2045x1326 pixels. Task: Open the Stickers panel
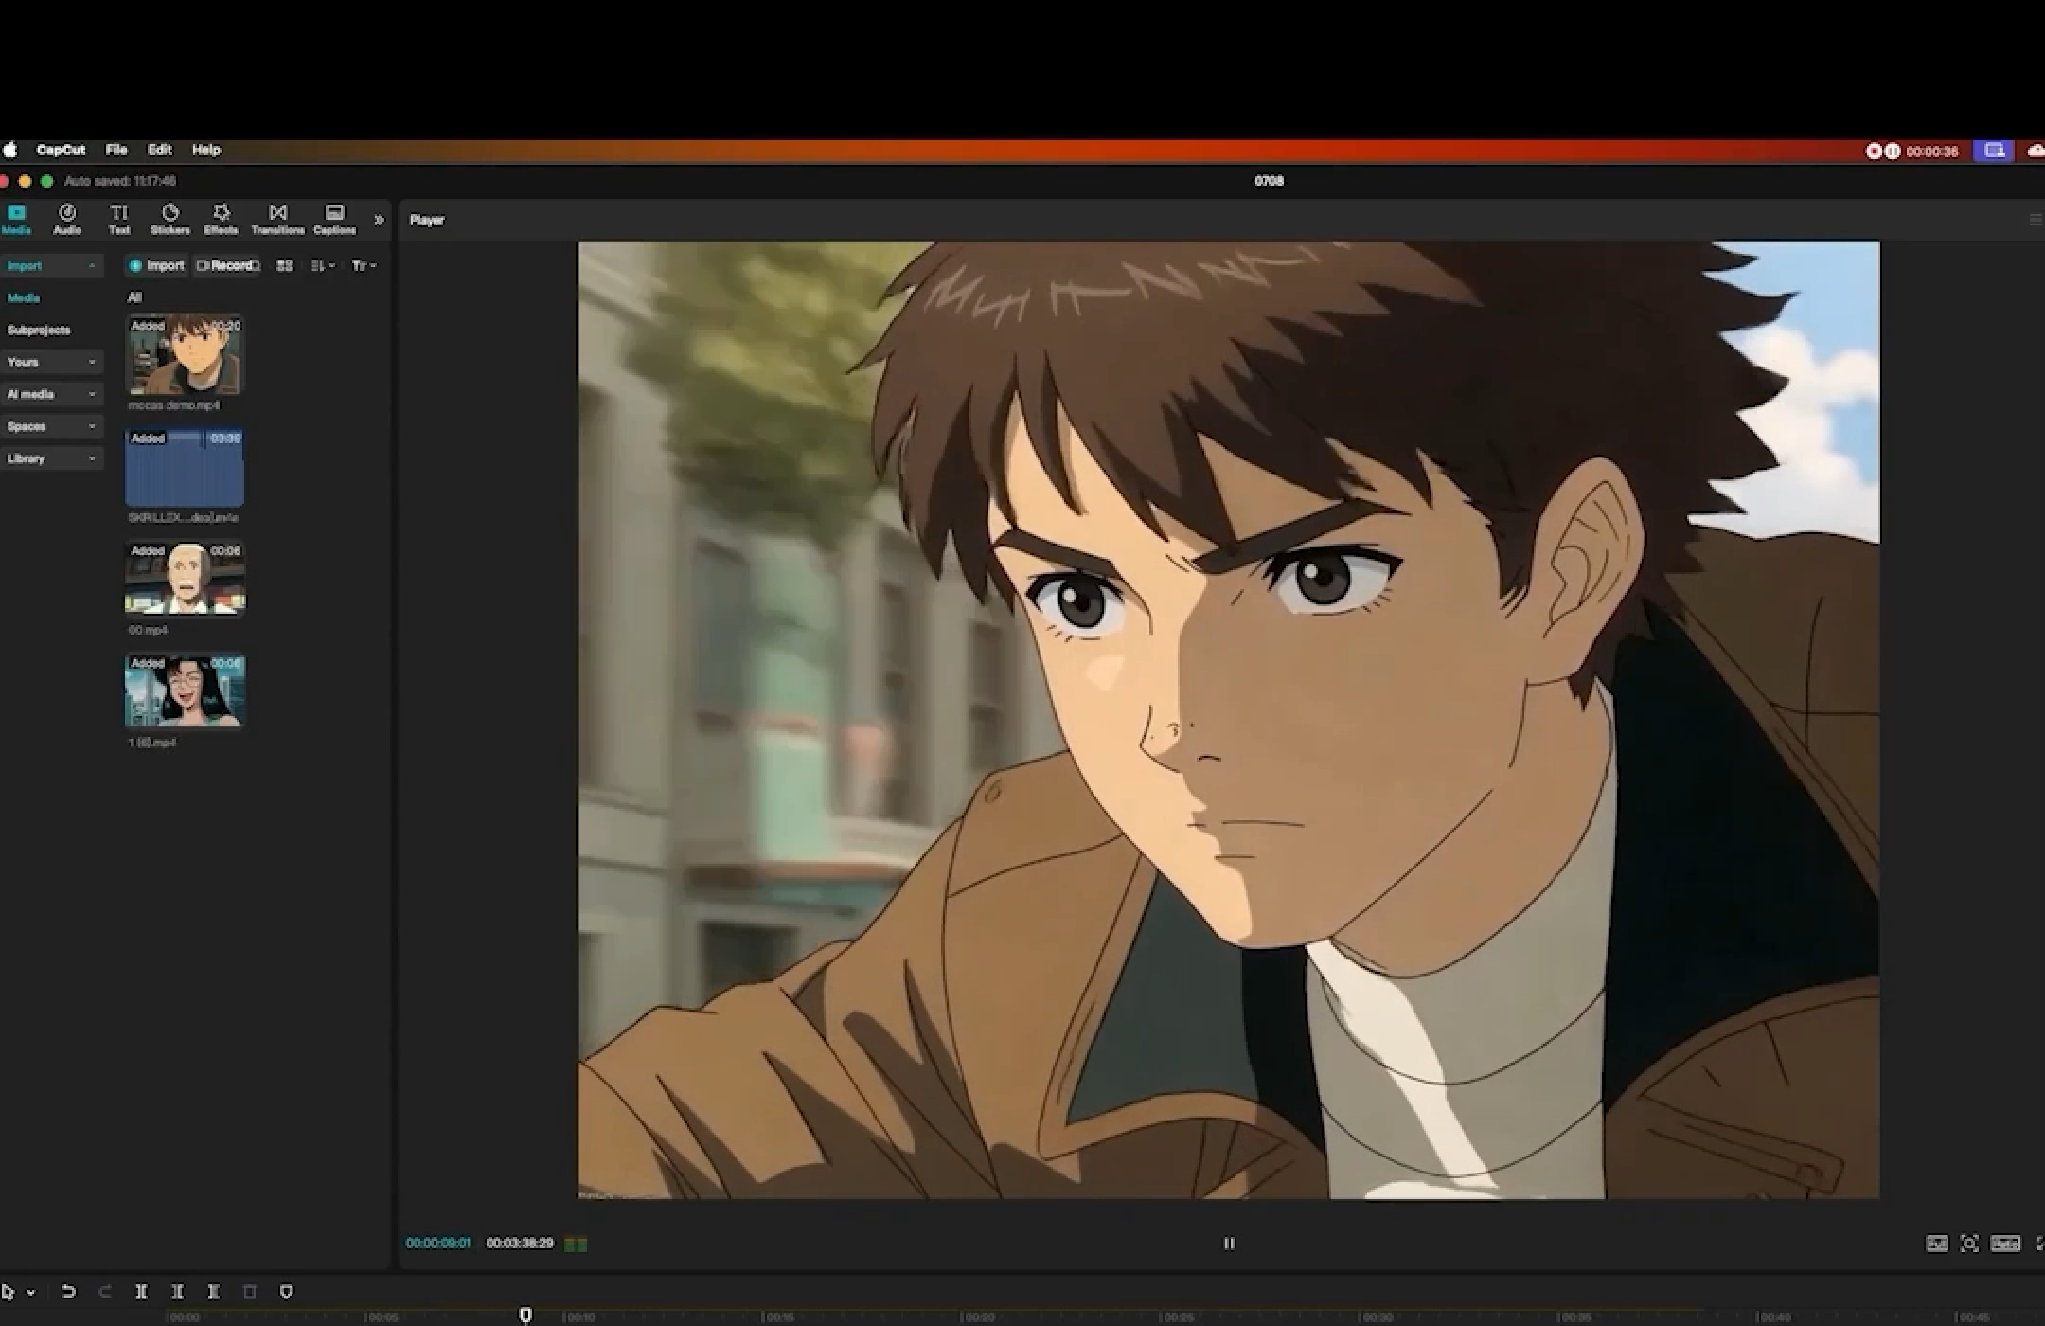(x=170, y=219)
